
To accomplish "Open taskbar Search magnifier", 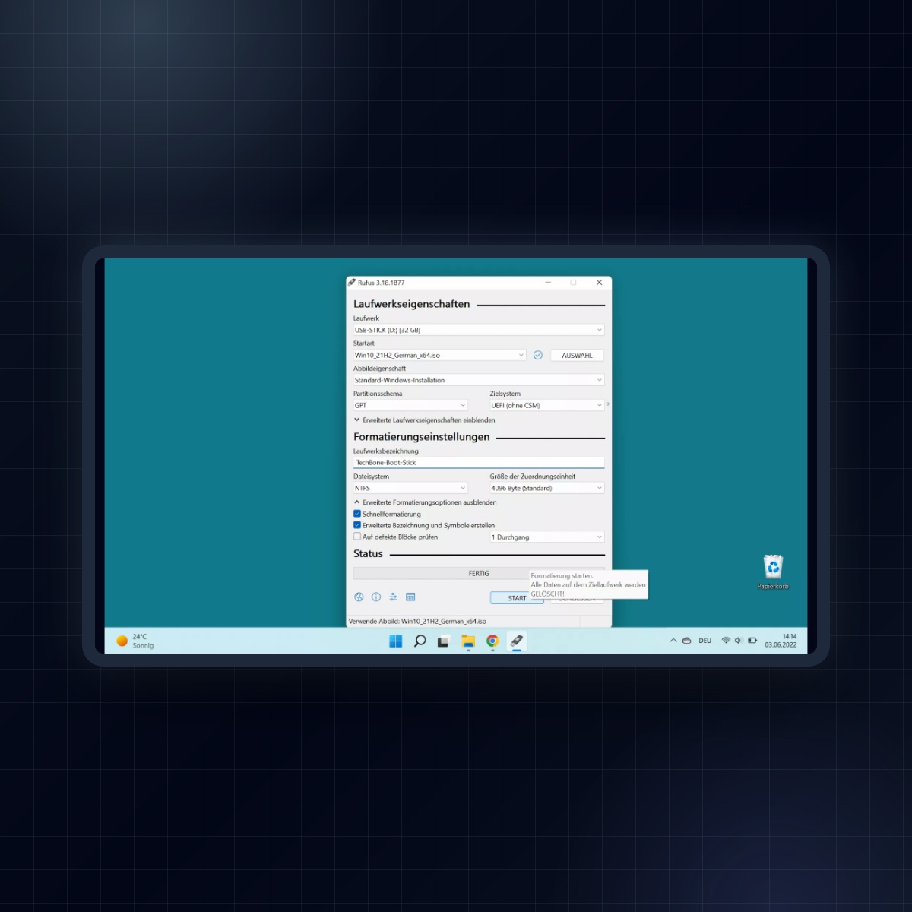I will 420,641.
